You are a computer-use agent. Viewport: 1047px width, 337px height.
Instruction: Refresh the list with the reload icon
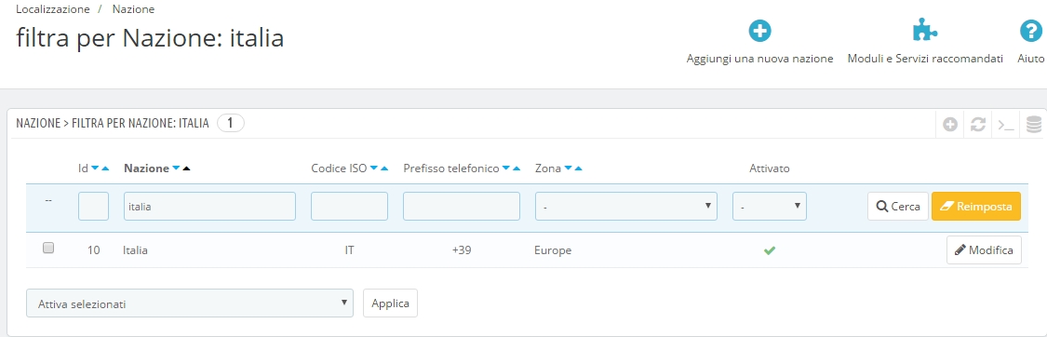click(978, 124)
